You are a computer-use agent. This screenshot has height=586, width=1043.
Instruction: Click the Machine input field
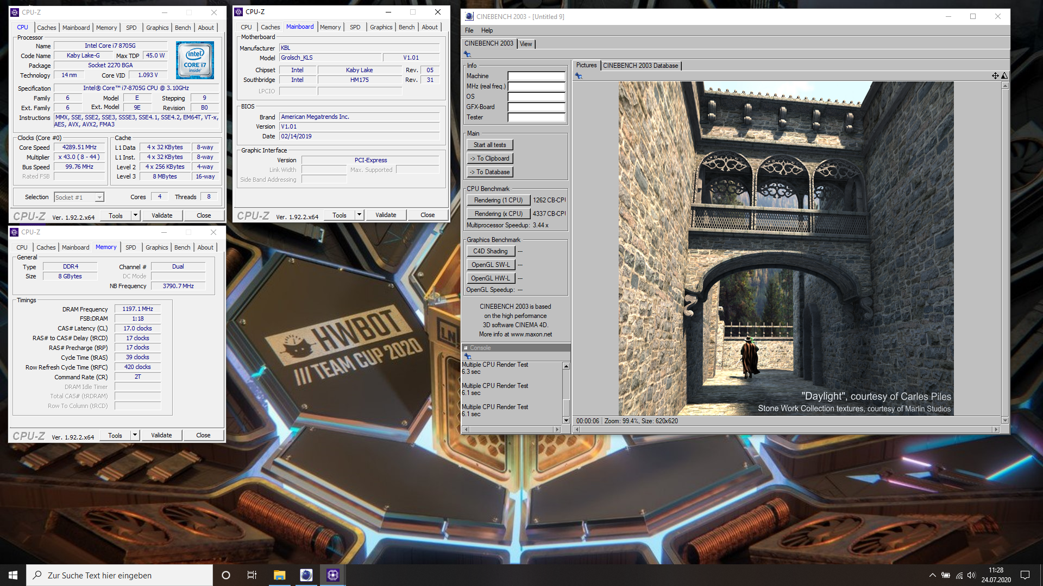tap(536, 76)
